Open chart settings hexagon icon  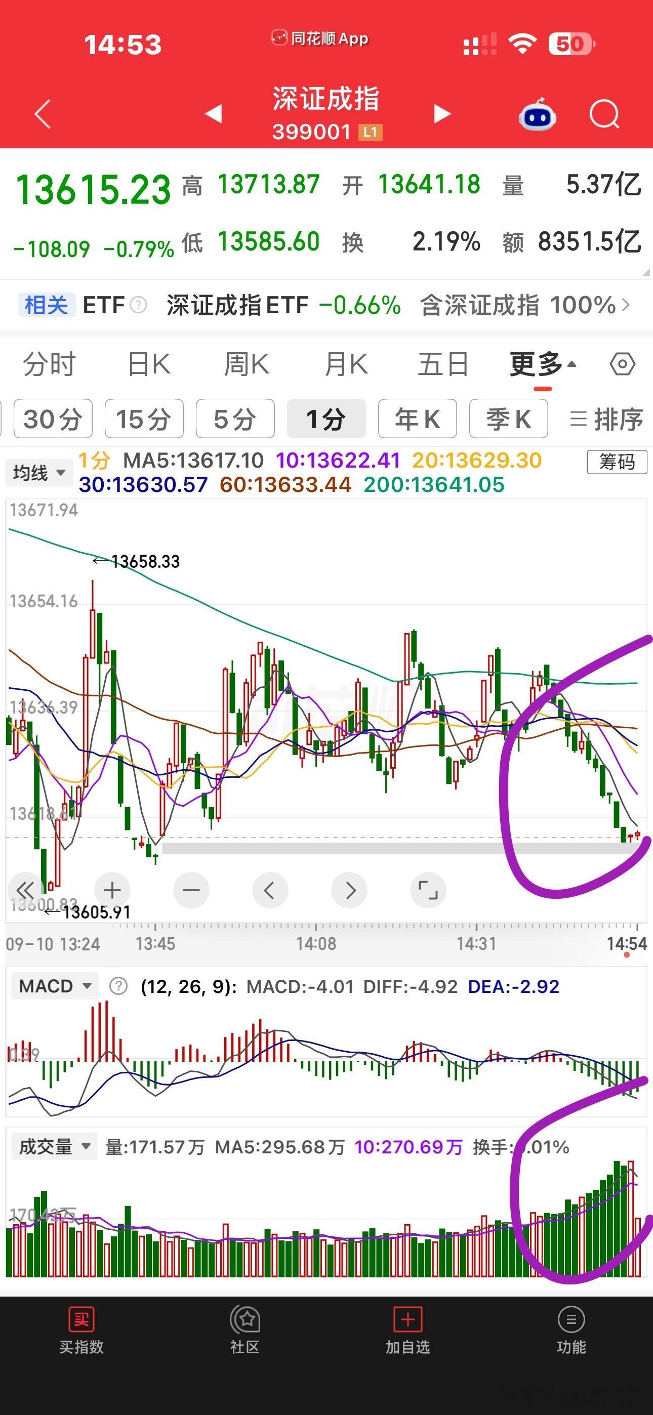tap(622, 364)
